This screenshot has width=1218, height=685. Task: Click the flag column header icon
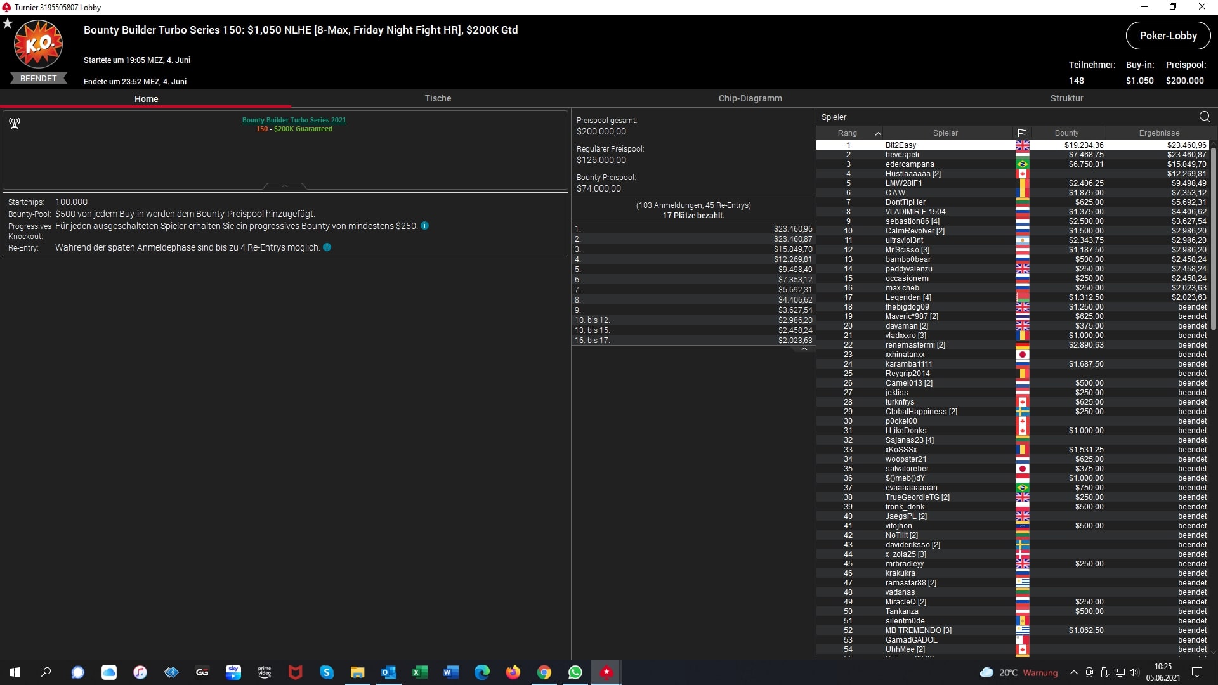coord(1022,133)
